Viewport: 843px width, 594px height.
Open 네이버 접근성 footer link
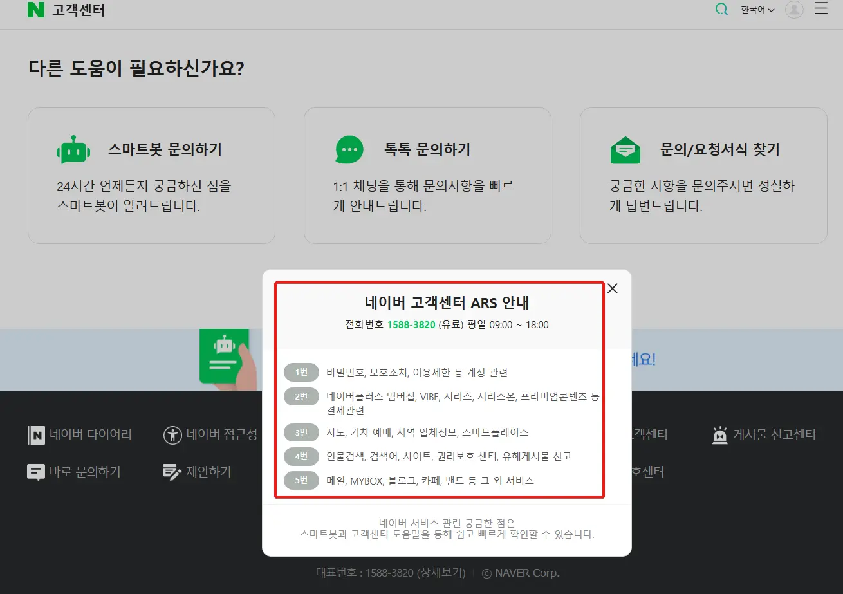pos(222,435)
